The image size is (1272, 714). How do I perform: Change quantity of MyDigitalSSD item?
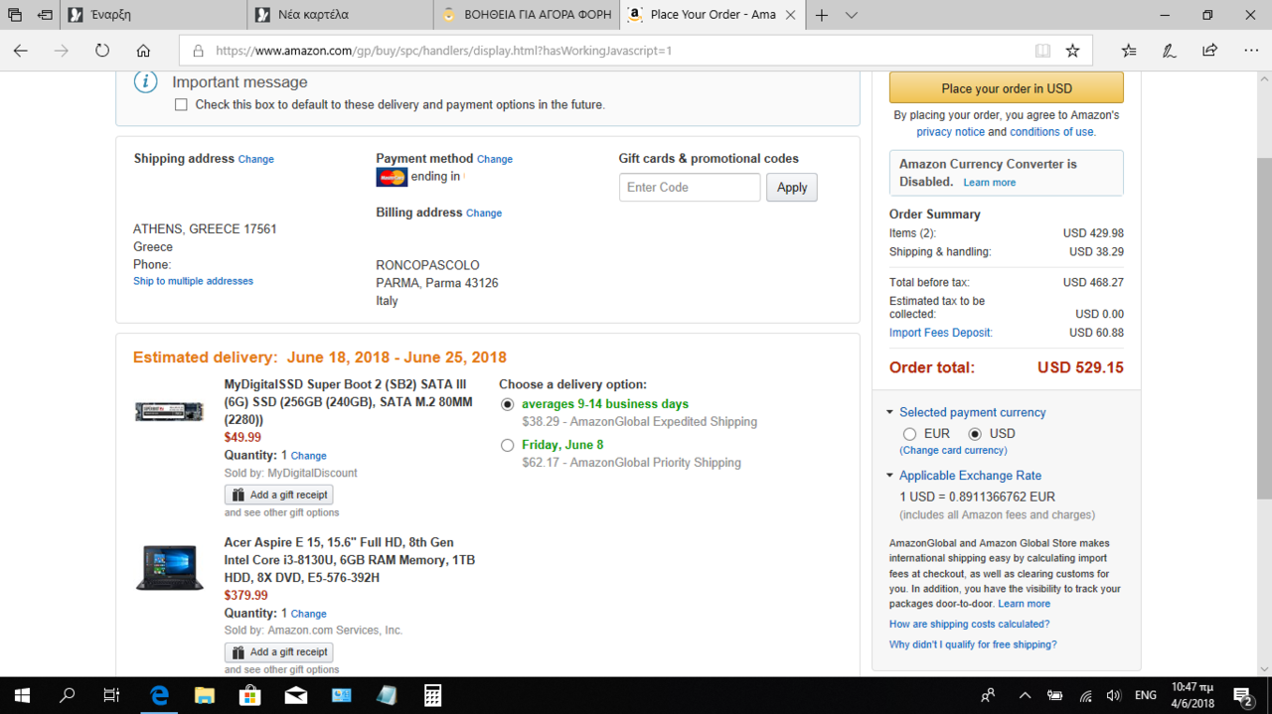[308, 456]
